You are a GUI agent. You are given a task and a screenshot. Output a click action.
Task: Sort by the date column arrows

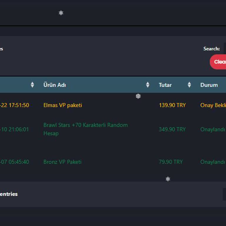[x=32, y=85]
